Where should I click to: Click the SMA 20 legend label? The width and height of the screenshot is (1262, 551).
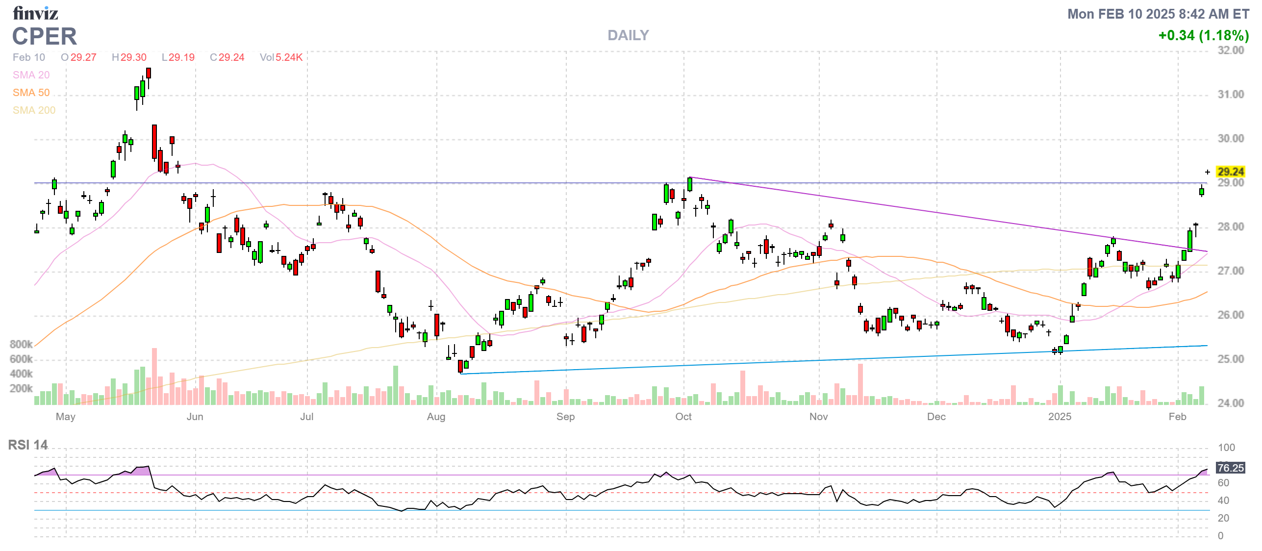click(x=31, y=75)
